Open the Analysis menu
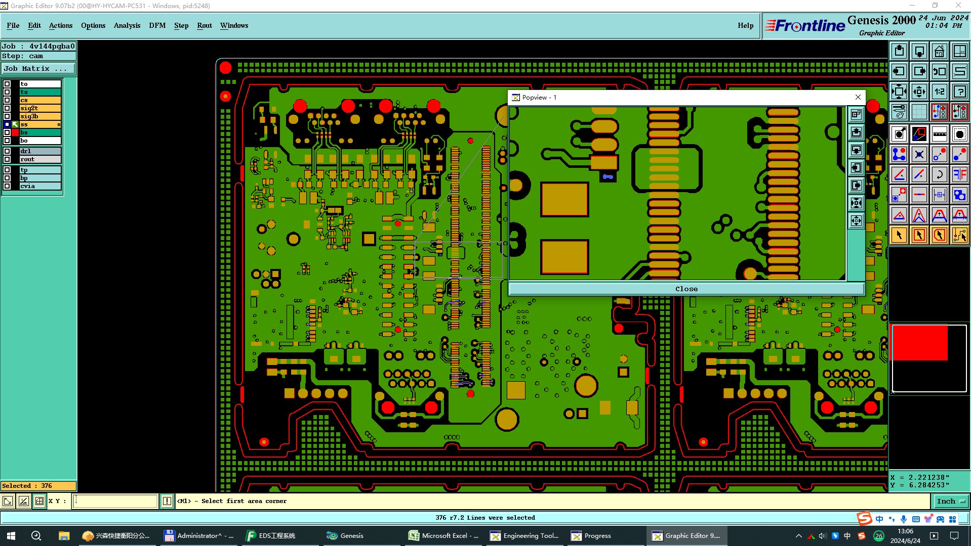This screenshot has height=546, width=971. click(127, 25)
